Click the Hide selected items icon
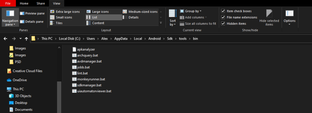 (x=269, y=17)
